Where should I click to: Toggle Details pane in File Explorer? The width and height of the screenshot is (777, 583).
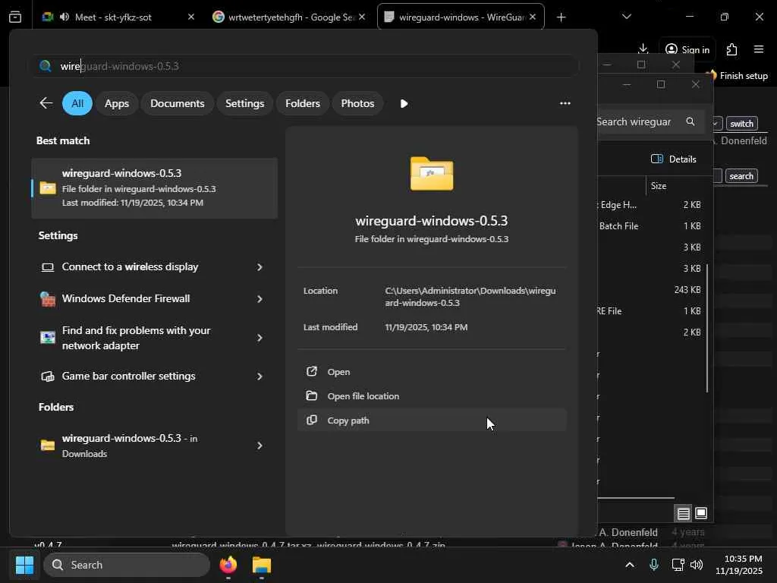[674, 159]
